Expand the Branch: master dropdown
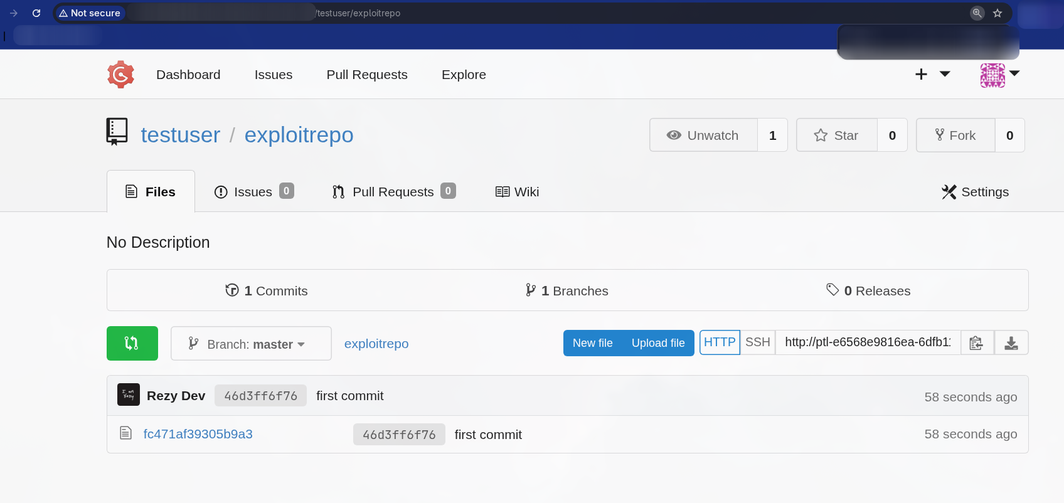Viewport: 1064px width, 503px height. point(251,344)
